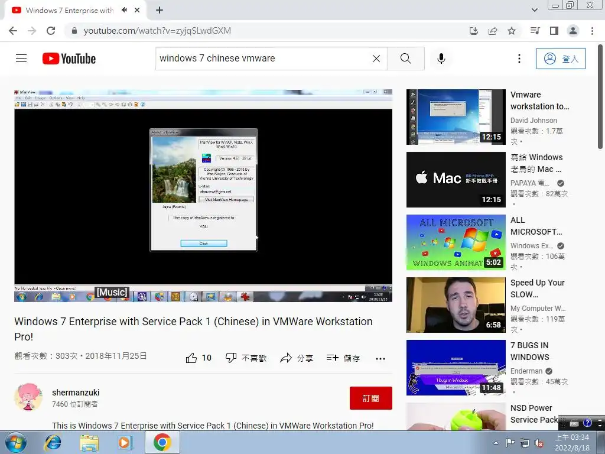The height and width of the screenshot is (454, 605).
Task: Open the Windows Start orb
Action: tap(16, 443)
